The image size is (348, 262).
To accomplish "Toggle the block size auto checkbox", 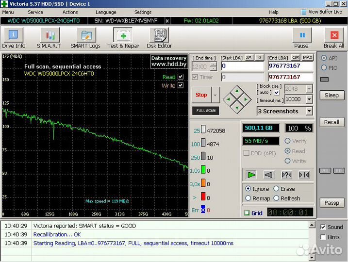I will (277, 93).
